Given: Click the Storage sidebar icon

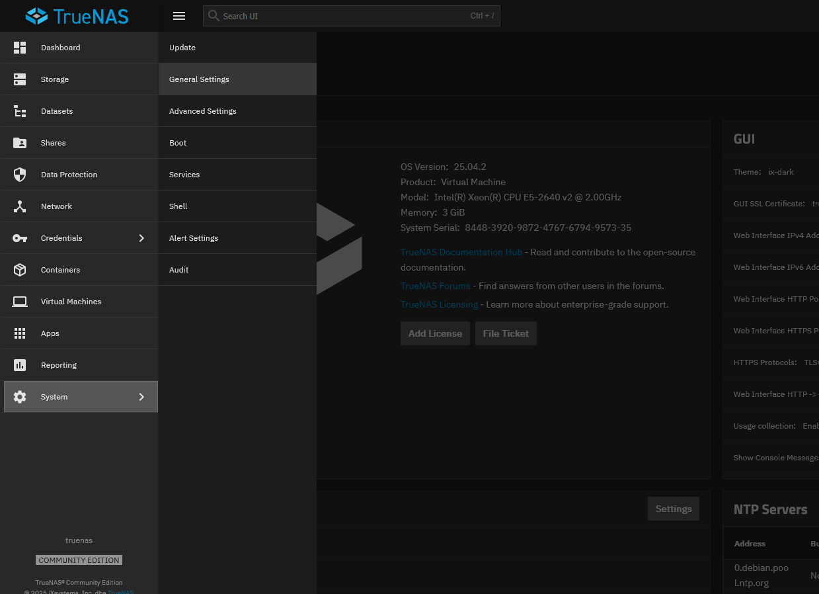Looking at the screenshot, I should [x=20, y=79].
